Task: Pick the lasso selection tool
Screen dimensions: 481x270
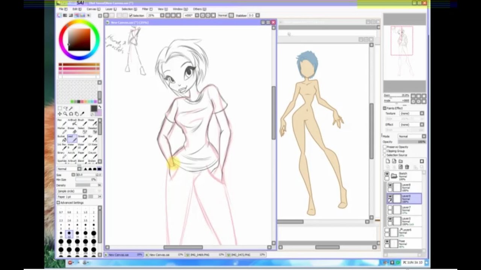Action: (x=65, y=108)
